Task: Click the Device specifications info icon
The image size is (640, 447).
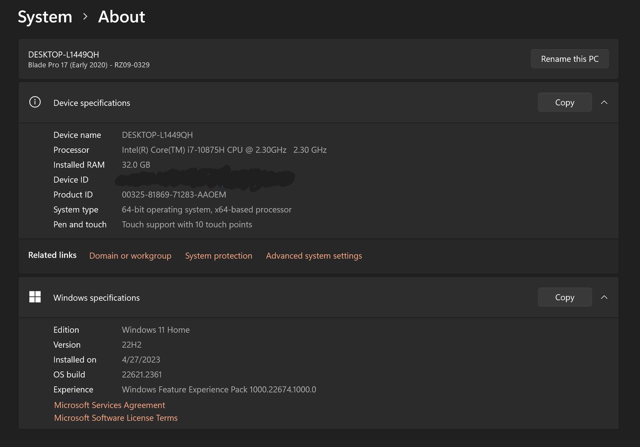Action: coord(35,102)
